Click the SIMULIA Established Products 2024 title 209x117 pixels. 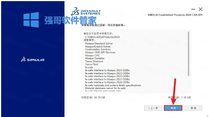pos(175,15)
